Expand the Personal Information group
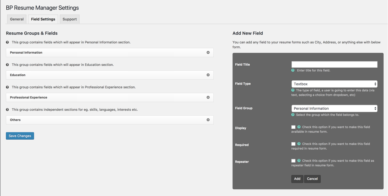Viewport: 388px width, 196px height. click(208, 53)
